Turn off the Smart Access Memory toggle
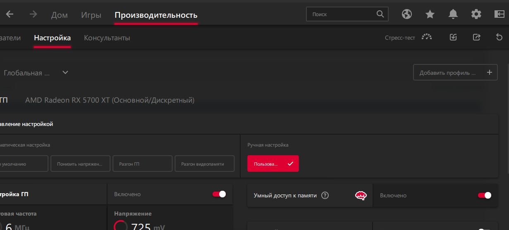The width and height of the screenshot is (509, 230). (x=485, y=195)
